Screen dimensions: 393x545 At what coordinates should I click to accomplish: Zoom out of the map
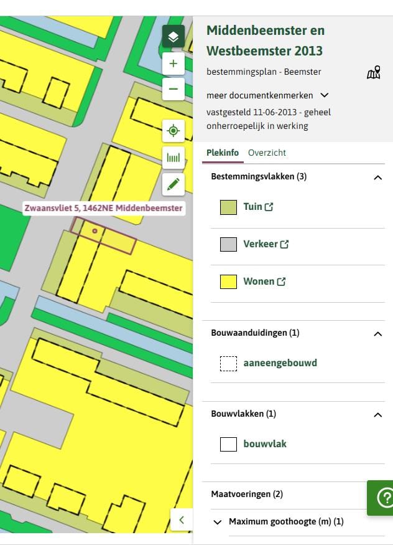[x=173, y=89]
